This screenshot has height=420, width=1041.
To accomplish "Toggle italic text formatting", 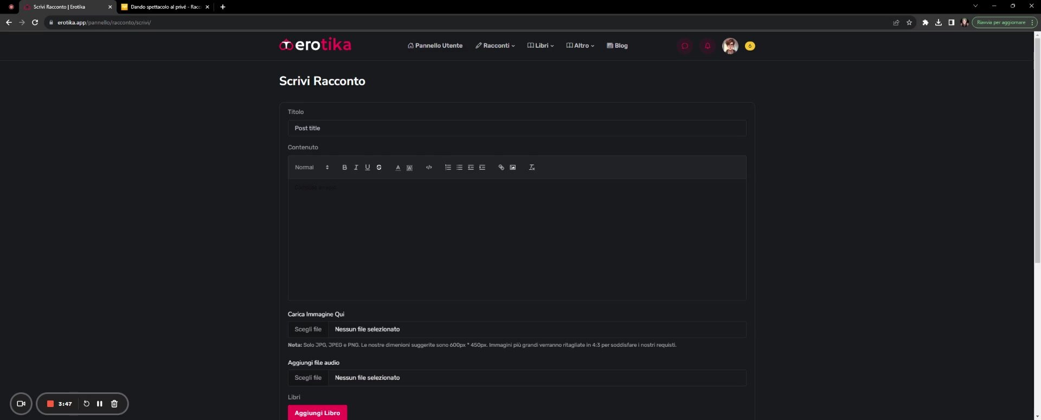I will (356, 168).
